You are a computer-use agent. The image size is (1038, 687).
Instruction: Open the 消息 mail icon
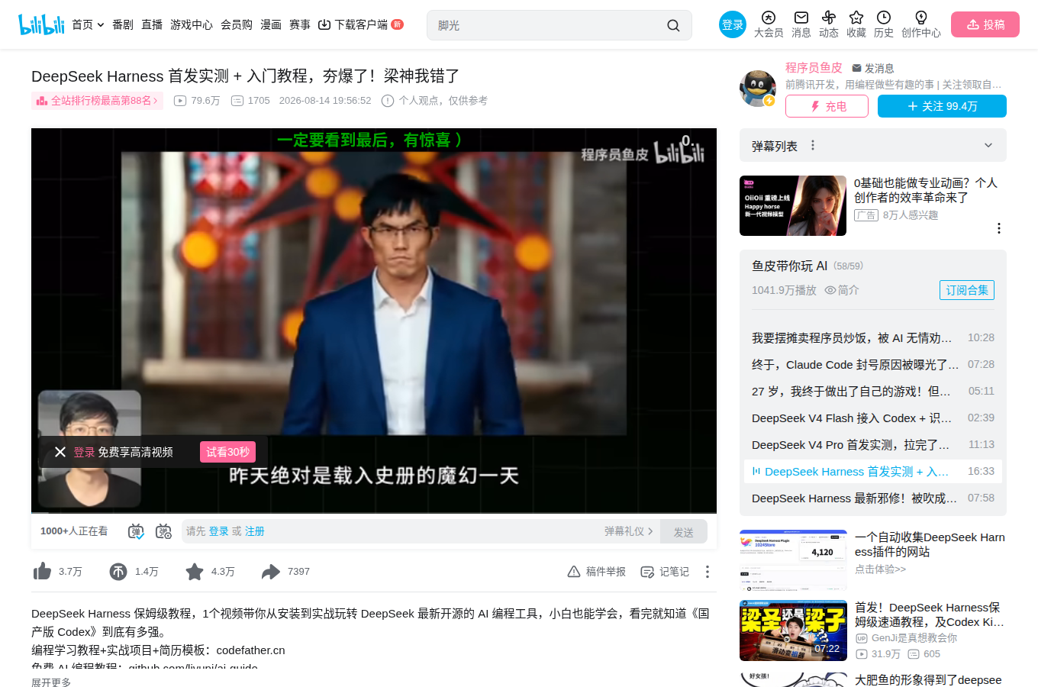(x=801, y=18)
